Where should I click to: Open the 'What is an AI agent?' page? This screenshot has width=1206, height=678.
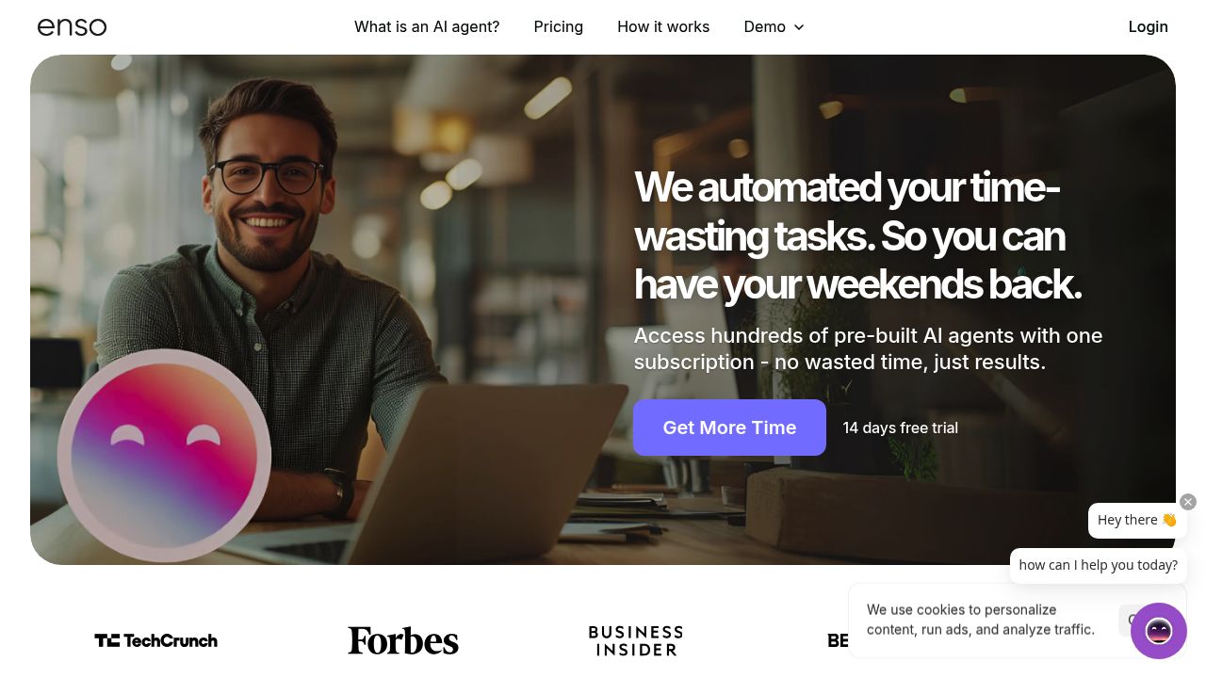(427, 27)
